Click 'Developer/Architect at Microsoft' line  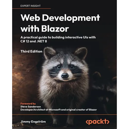pyautogui.click(x=59, y=110)
